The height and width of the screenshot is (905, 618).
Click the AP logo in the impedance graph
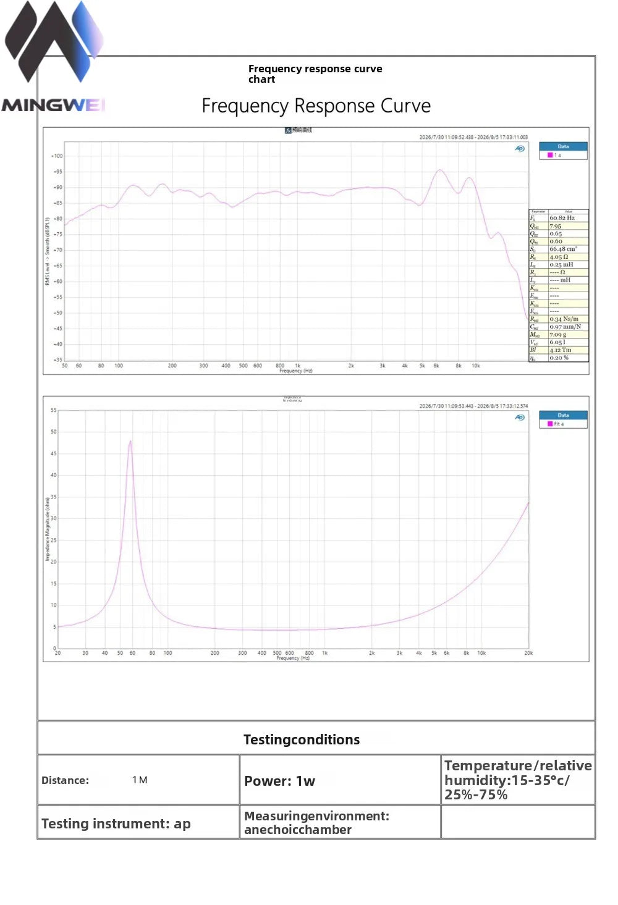(x=520, y=418)
